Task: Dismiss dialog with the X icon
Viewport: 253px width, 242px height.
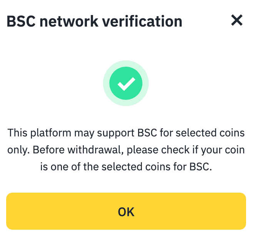Action: point(237,20)
